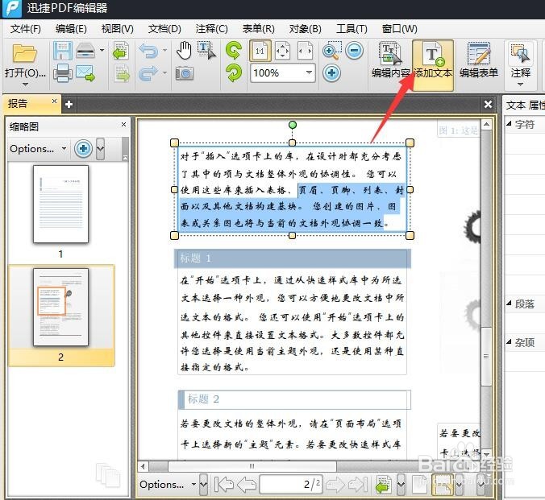
Task: Click the single page layout icon
Action: tap(420, 485)
